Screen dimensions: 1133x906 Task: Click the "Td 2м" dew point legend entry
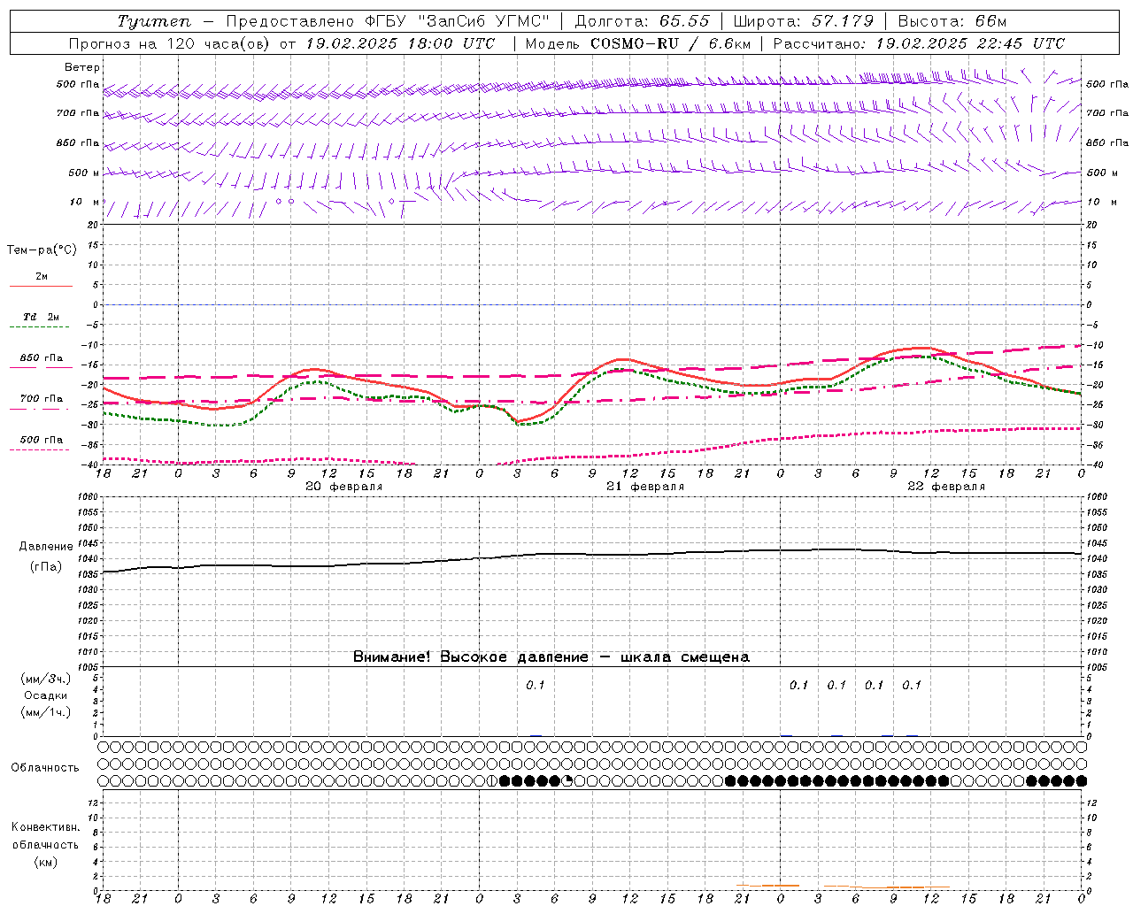coord(42,317)
